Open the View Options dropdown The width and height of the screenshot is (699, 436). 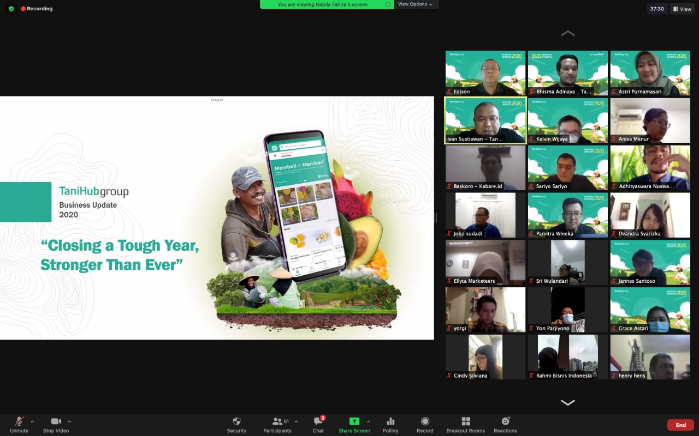point(415,4)
